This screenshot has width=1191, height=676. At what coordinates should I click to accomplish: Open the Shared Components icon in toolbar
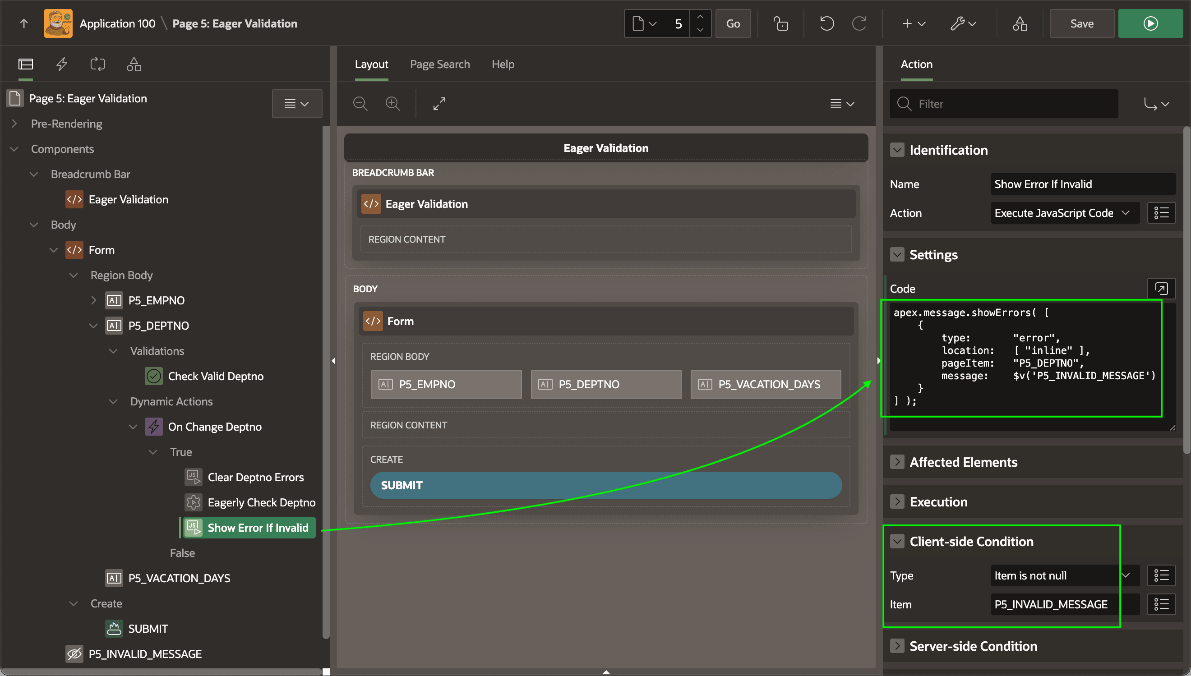(1020, 24)
